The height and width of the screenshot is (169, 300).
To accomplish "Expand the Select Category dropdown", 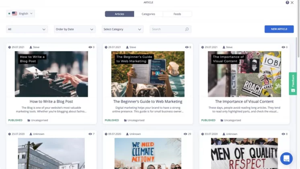I will (x=123, y=29).
